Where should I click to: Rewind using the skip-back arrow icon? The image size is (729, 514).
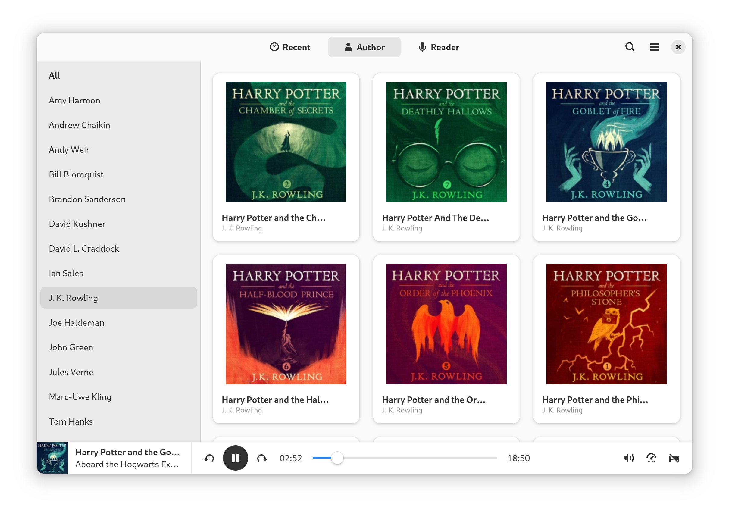209,458
